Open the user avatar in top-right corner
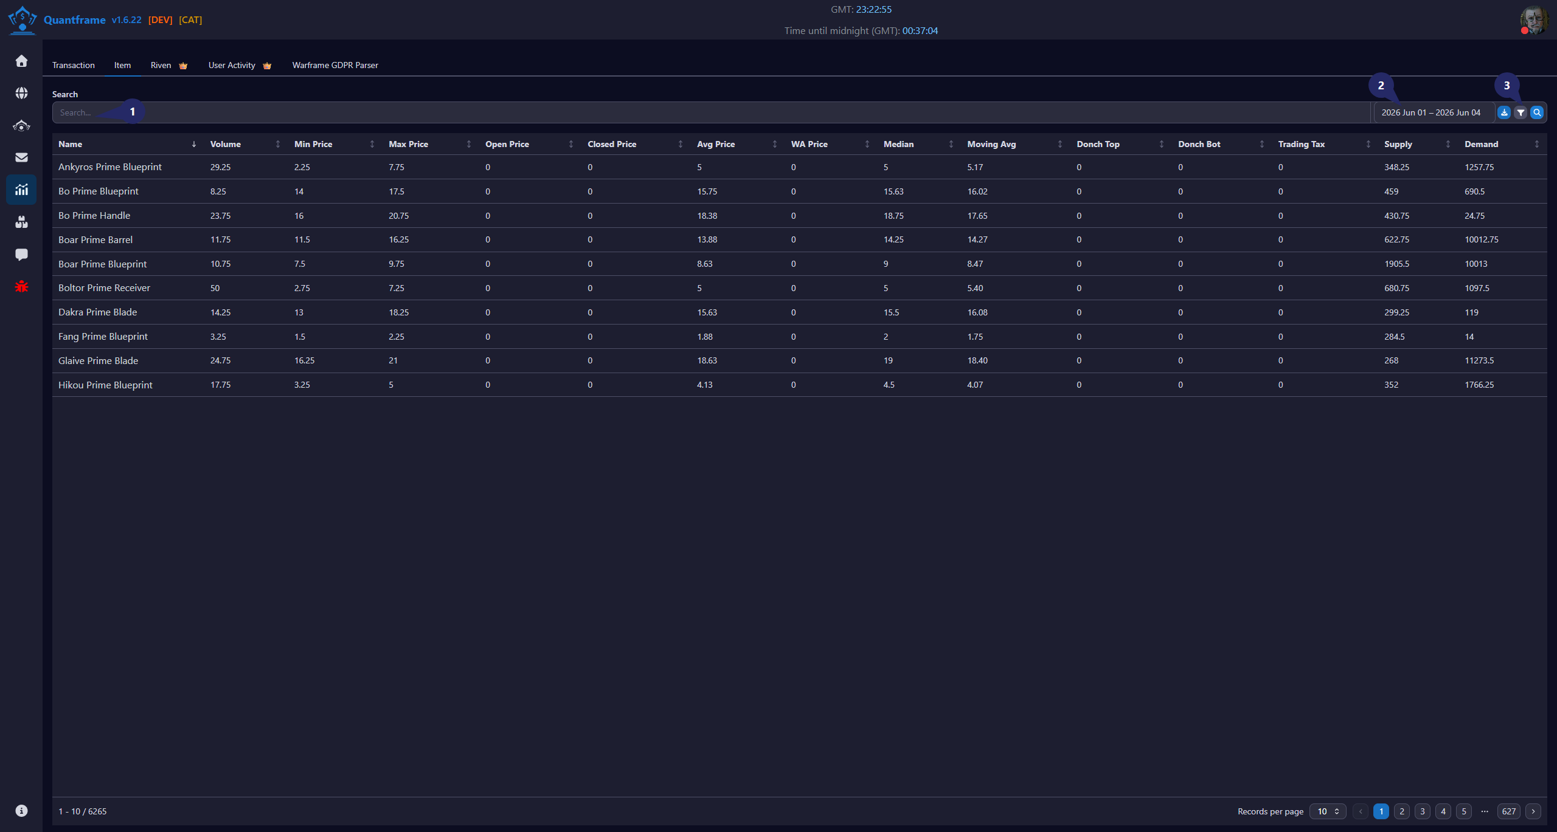This screenshot has width=1557, height=832. coord(1534,20)
